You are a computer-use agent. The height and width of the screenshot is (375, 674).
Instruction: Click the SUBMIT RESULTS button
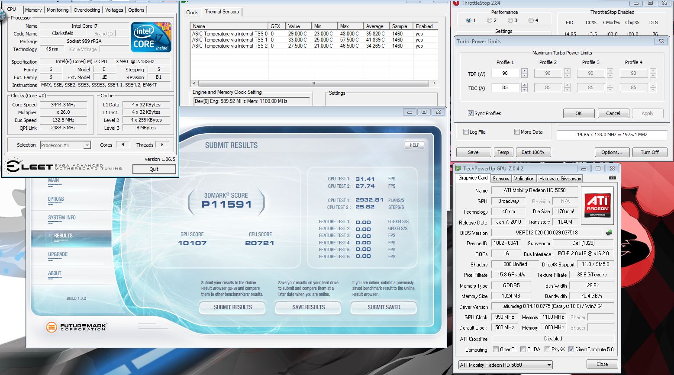pyautogui.click(x=232, y=307)
